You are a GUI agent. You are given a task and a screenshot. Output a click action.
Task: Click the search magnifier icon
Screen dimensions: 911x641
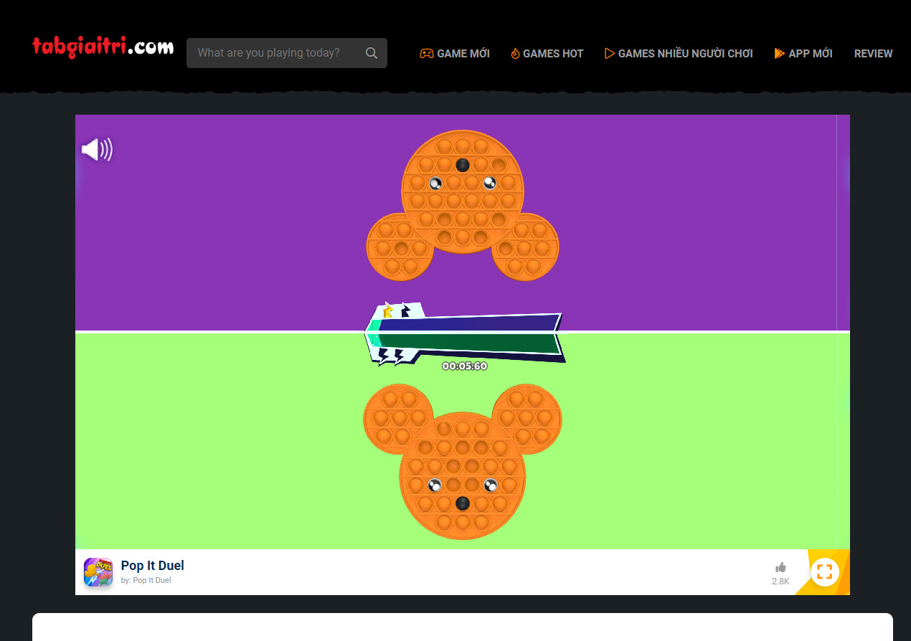point(372,53)
